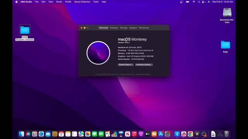Open Bluetooth app icon in Dock

177,134
